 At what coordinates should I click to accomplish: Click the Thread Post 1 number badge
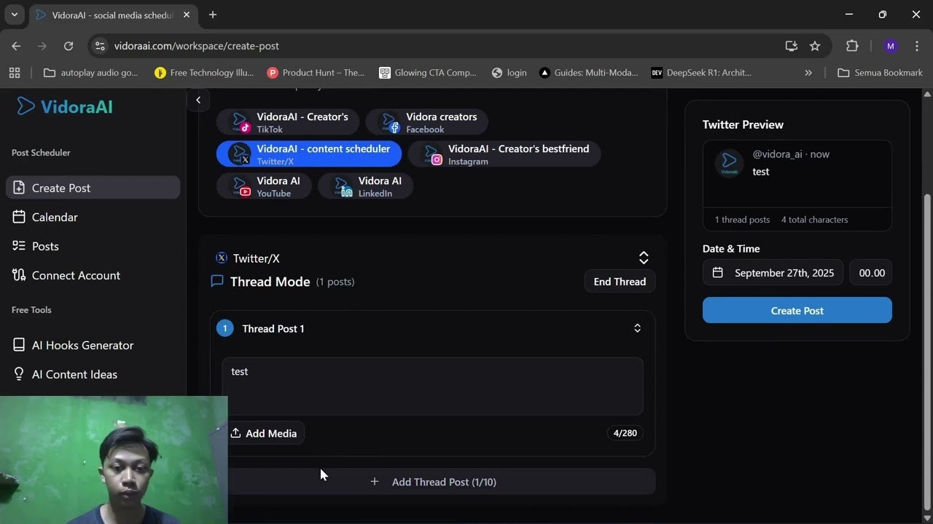coord(225,328)
